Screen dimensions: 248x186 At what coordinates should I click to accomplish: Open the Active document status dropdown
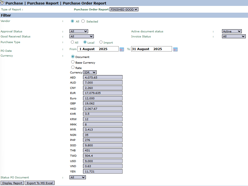(x=232, y=31)
